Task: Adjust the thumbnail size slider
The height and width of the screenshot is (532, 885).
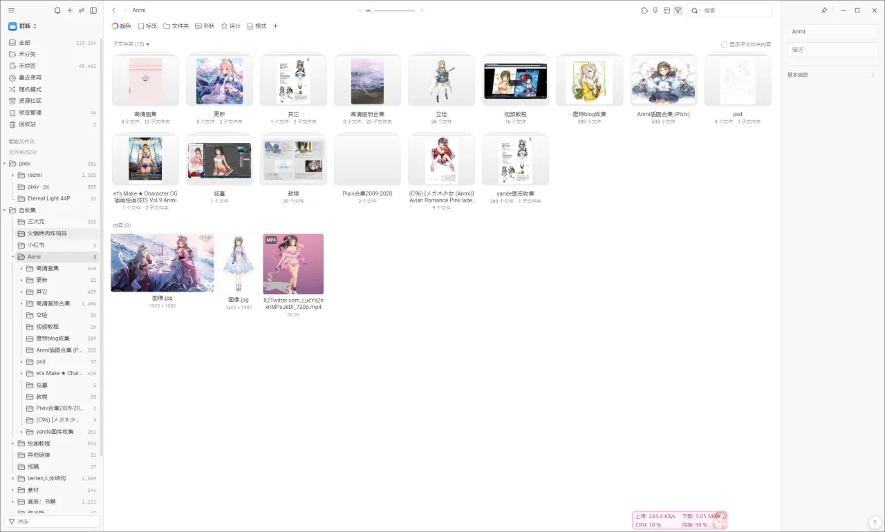Action: click(391, 10)
